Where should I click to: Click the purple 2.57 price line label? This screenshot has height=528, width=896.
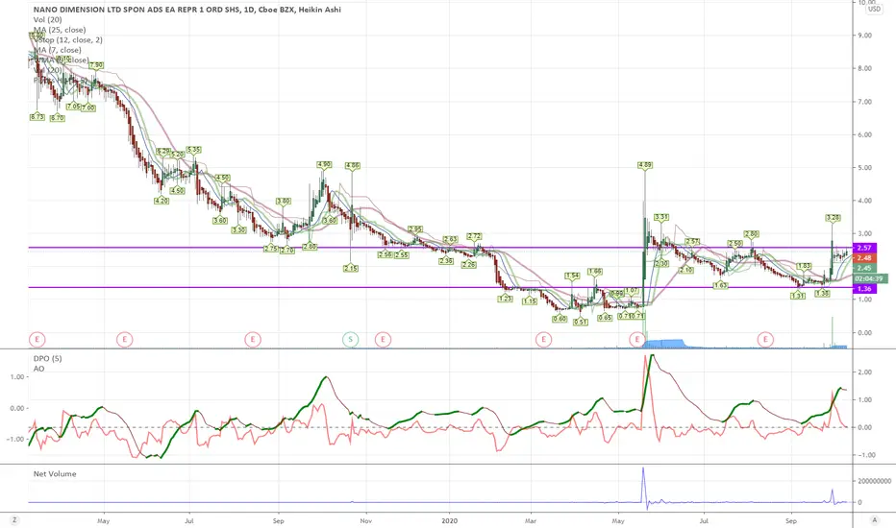(864, 248)
